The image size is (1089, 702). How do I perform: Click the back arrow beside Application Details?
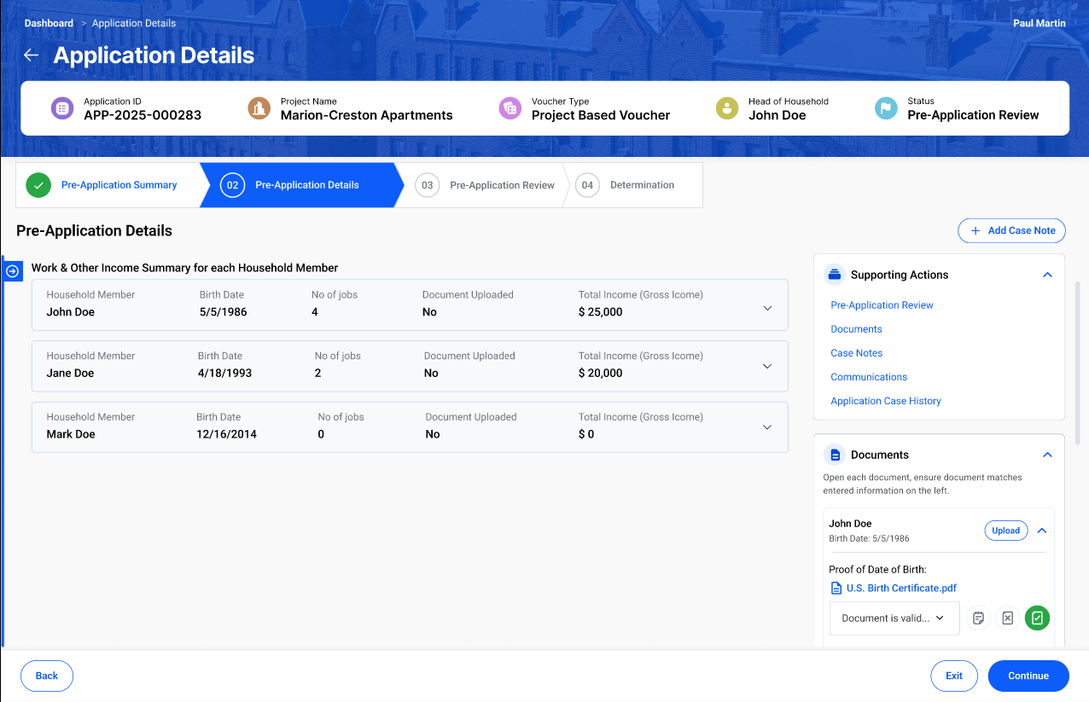32,55
